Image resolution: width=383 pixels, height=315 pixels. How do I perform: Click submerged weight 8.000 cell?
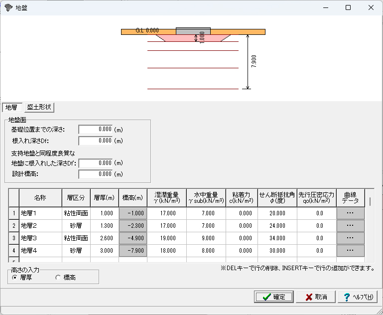coord(206,251)
